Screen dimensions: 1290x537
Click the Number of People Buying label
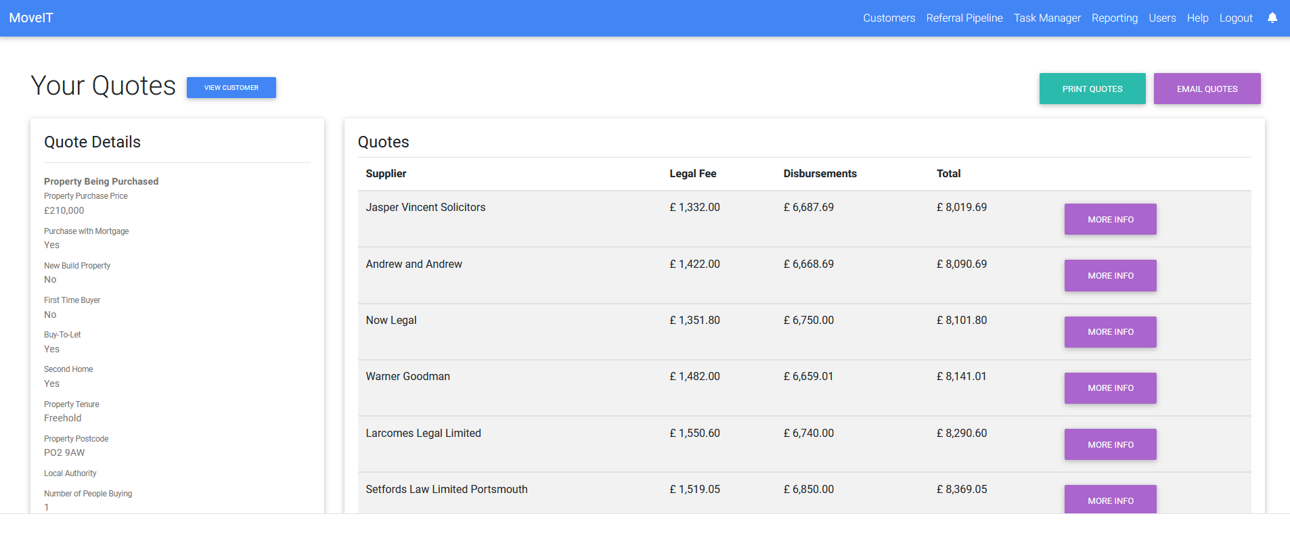[88, 494]
